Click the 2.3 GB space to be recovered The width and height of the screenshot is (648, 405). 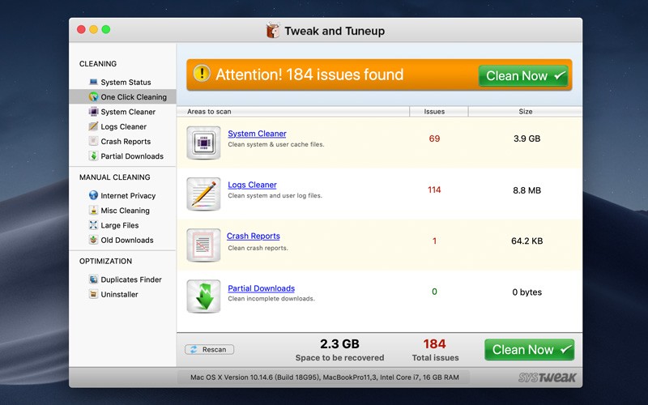(339, 343)
